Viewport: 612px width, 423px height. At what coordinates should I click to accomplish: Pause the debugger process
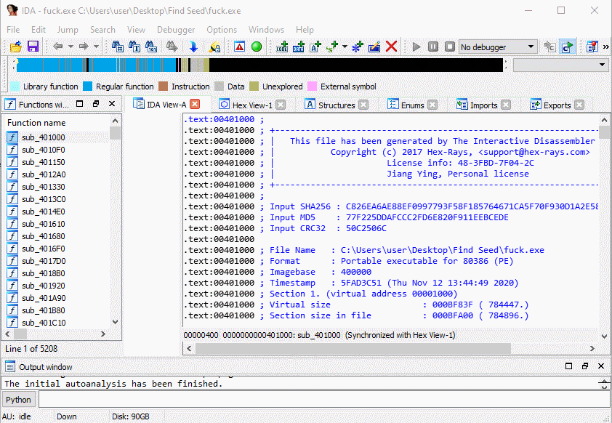coord(433,47)
